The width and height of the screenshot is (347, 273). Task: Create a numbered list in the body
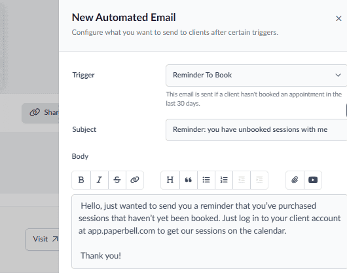(224, 180)
